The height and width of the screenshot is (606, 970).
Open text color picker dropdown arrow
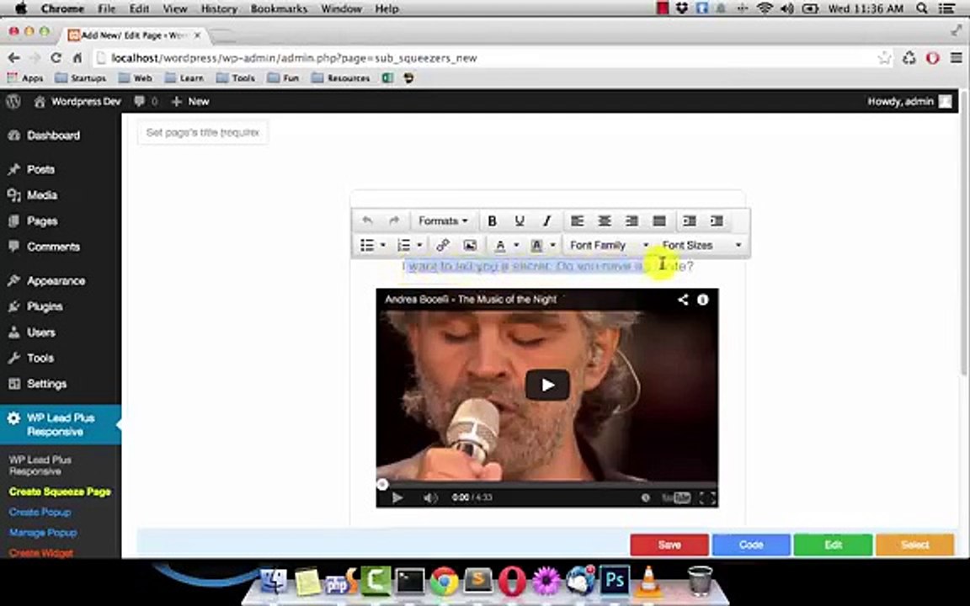coord(516,246)
